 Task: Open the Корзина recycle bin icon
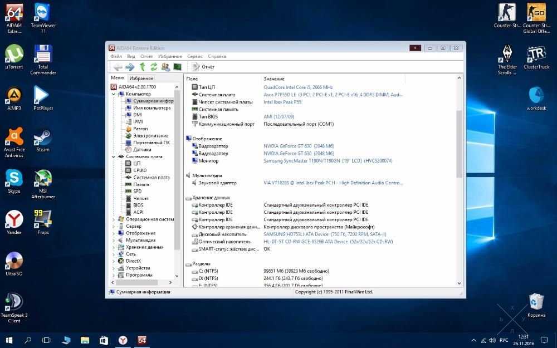(x=536, y=305)
